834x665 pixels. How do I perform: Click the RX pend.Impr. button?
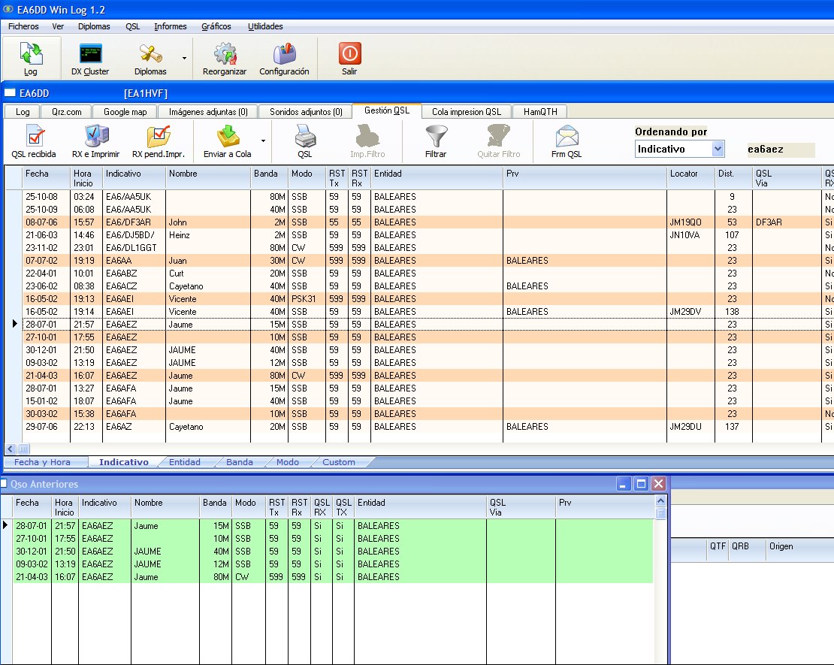pyautogui.click(x=159, y=141)
